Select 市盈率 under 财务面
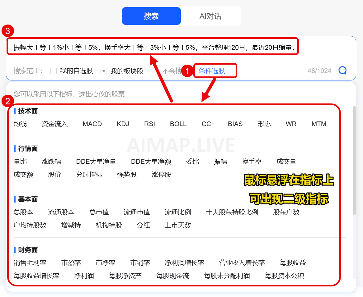This screenshot has height=297, width=363. coord(71,263)
